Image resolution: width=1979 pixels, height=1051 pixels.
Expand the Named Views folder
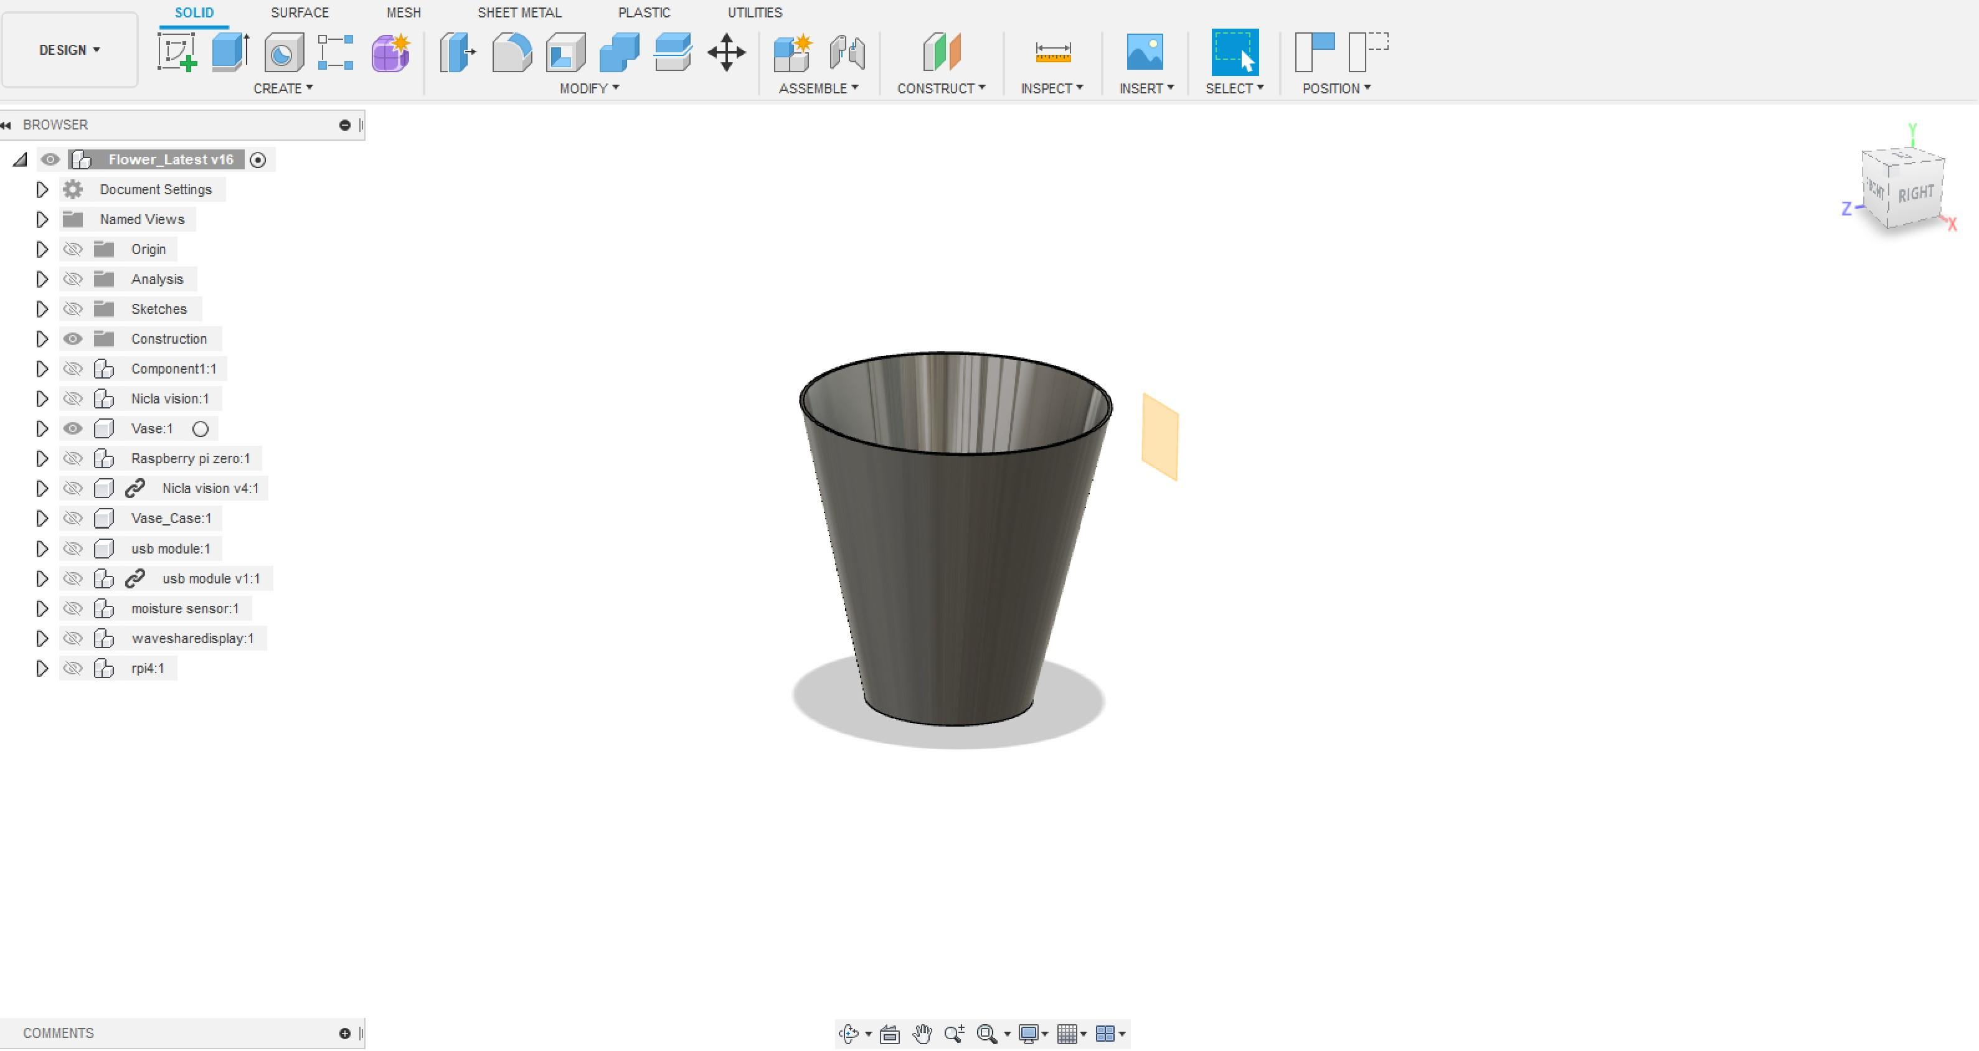pyautogui.click(x=42, y=219)
